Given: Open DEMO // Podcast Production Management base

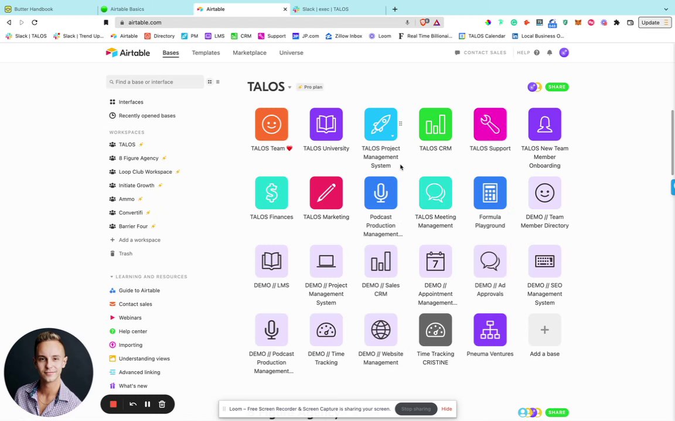Looking at the screenshot, I should tap(271, 330).
